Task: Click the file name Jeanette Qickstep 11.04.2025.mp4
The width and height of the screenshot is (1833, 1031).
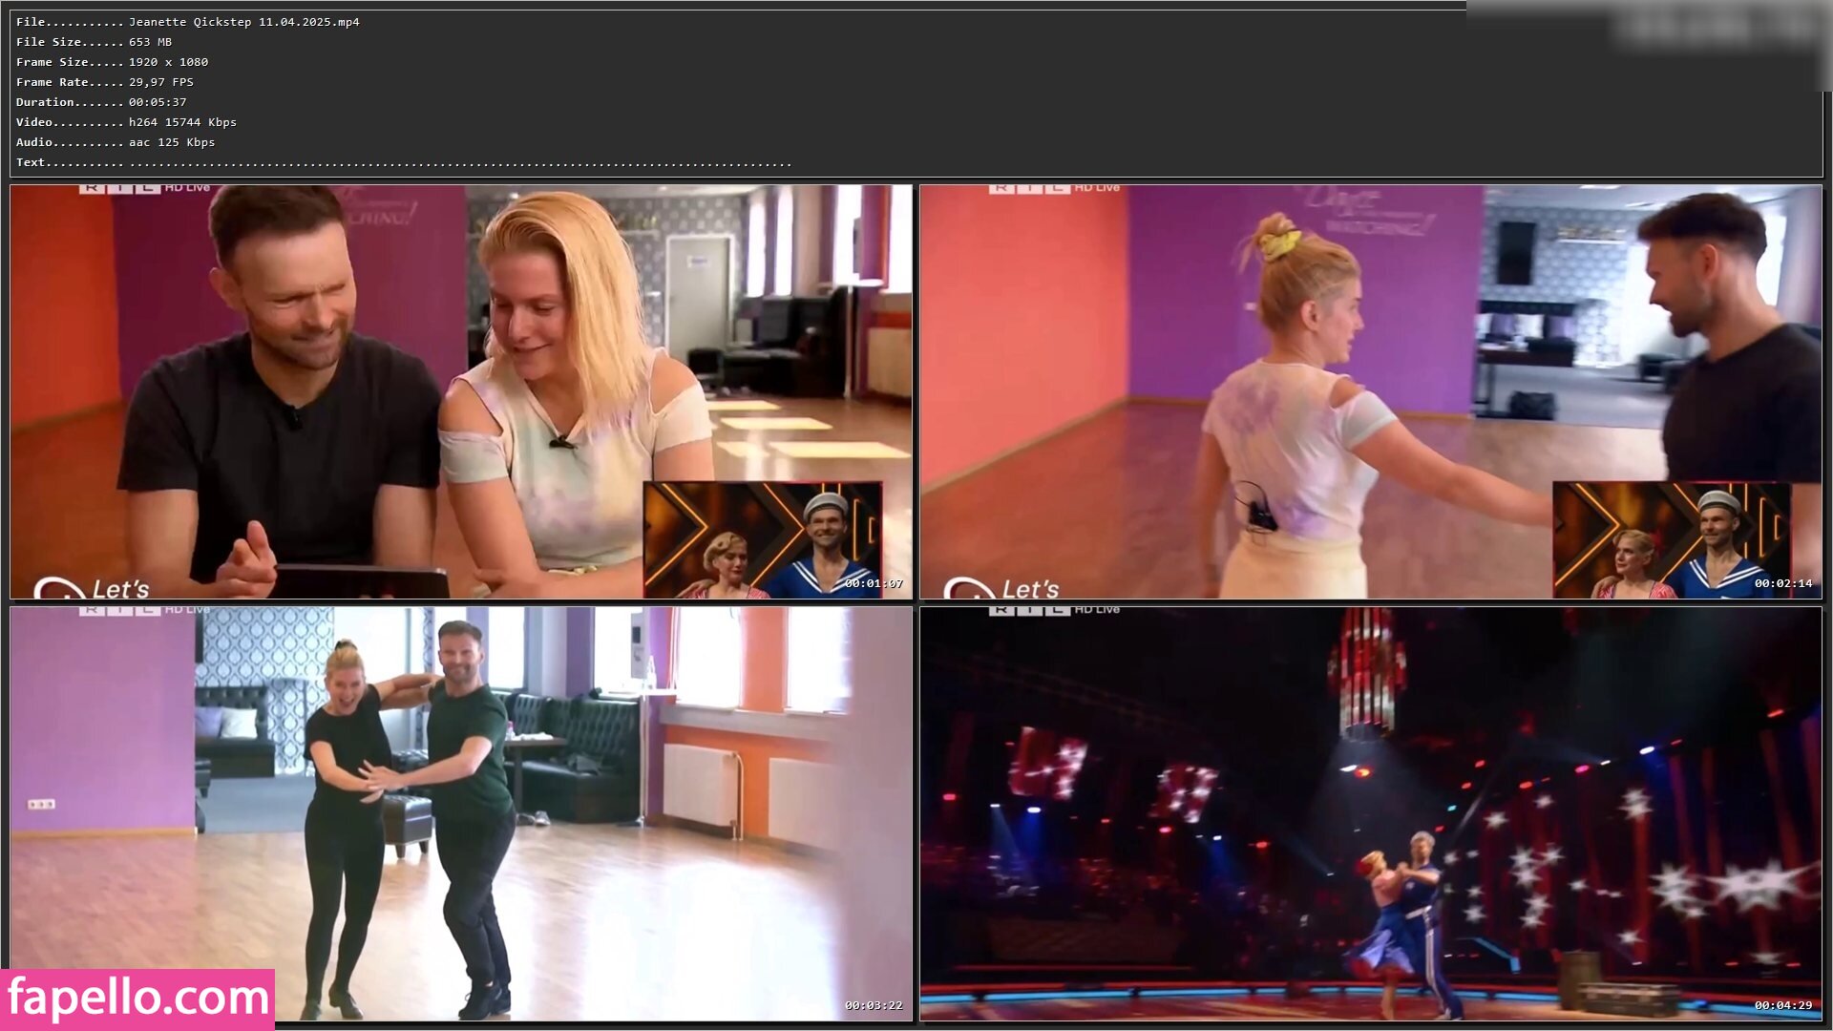Action: pyautogui.click(x=243, y=22)
